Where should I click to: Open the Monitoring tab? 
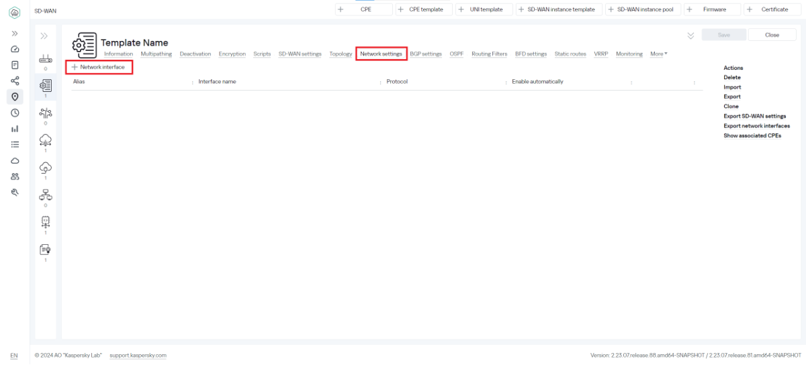pos(629,54)
